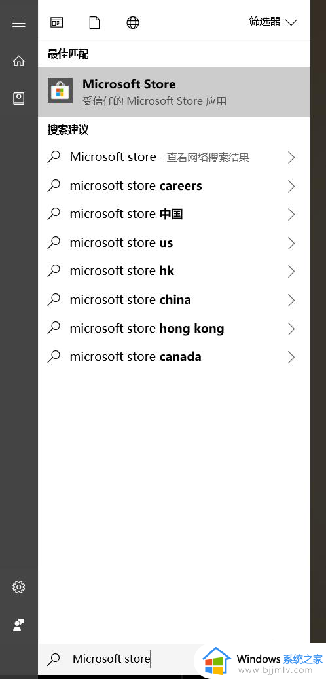Open the 筛选器 filter dropdown

click(273, 22)
